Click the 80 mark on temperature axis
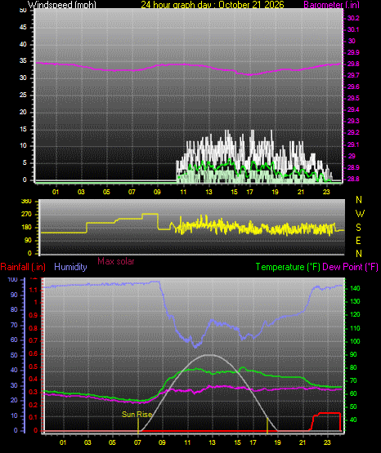 [353, 367]
